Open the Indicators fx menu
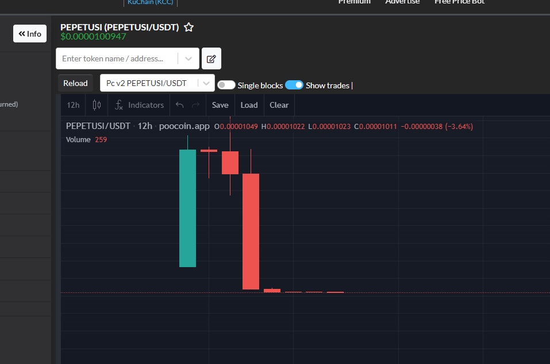 pyautogui.click(x=139, y=105)
